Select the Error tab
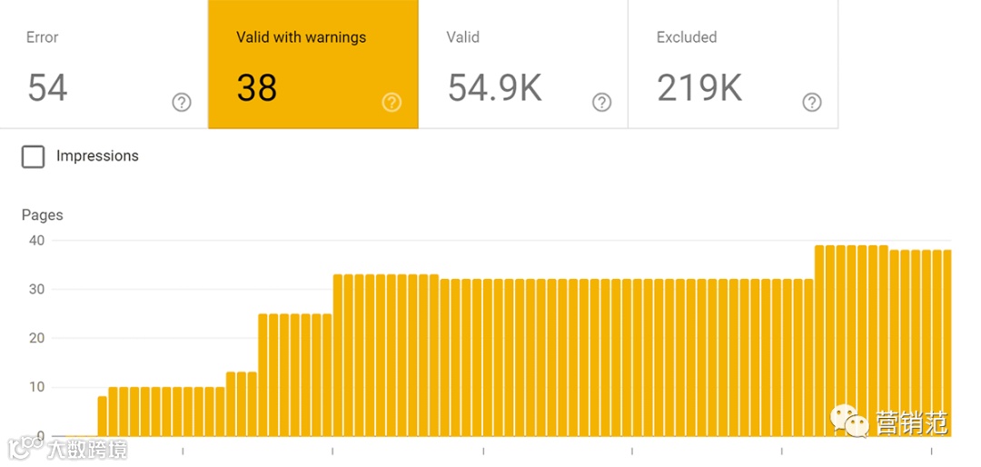 (104, 64)
